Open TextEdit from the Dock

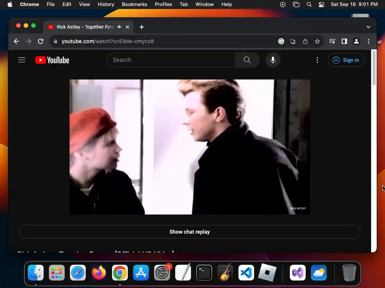click(183, 272)
